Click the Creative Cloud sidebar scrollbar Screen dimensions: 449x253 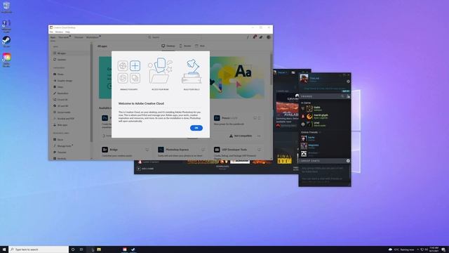pyautogui.click(x=92, y=92)
